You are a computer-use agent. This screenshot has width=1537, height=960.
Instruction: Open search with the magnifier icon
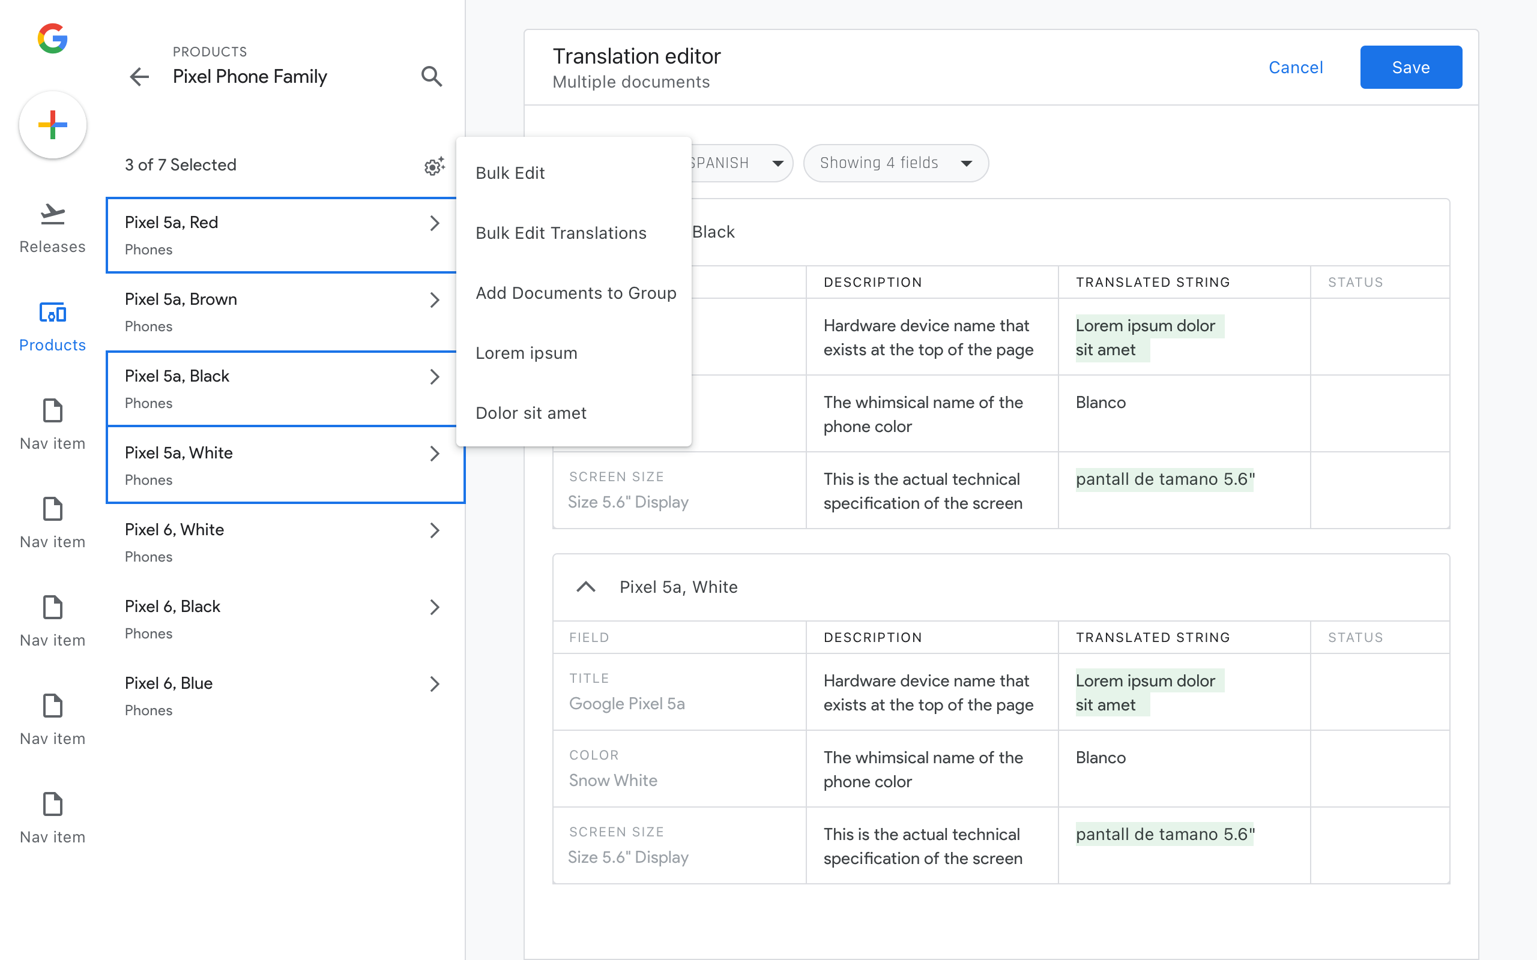(x=432, y=76)
